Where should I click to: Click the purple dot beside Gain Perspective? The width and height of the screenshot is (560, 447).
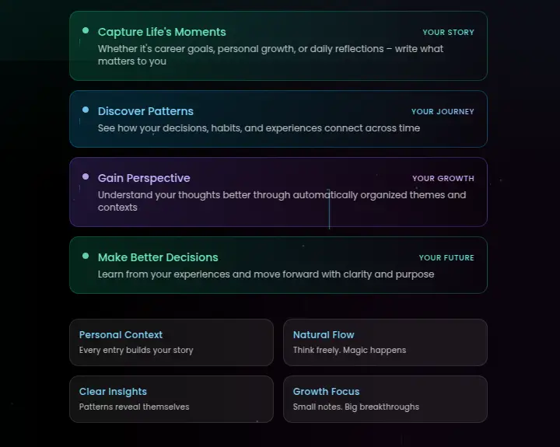(86, 177)
